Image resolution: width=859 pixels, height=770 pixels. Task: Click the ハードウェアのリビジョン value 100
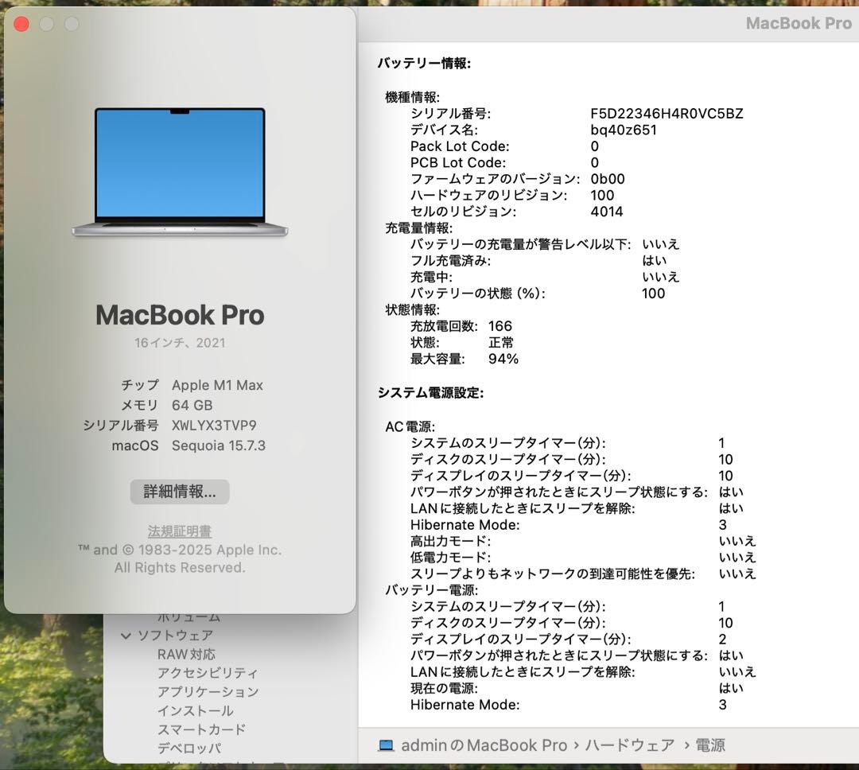pyautogui.click(x=602, y=195)
